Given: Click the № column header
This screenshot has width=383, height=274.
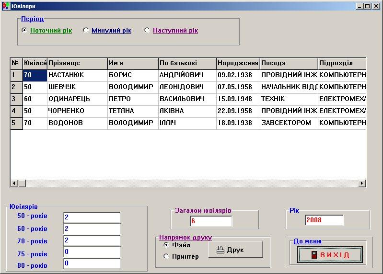Looking at the screenshot, I should pyautogui.click(x=17, y=63).
